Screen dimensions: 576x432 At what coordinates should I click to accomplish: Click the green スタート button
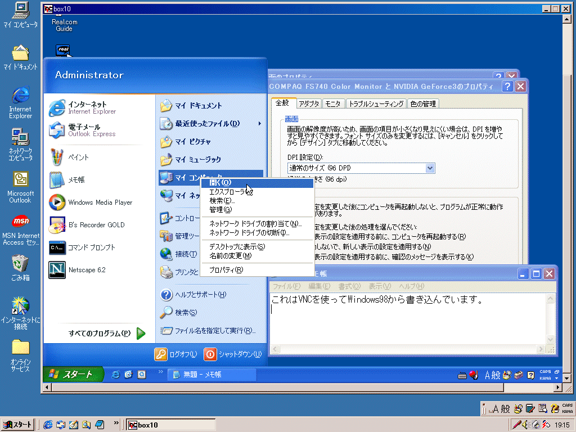point(73,374)
